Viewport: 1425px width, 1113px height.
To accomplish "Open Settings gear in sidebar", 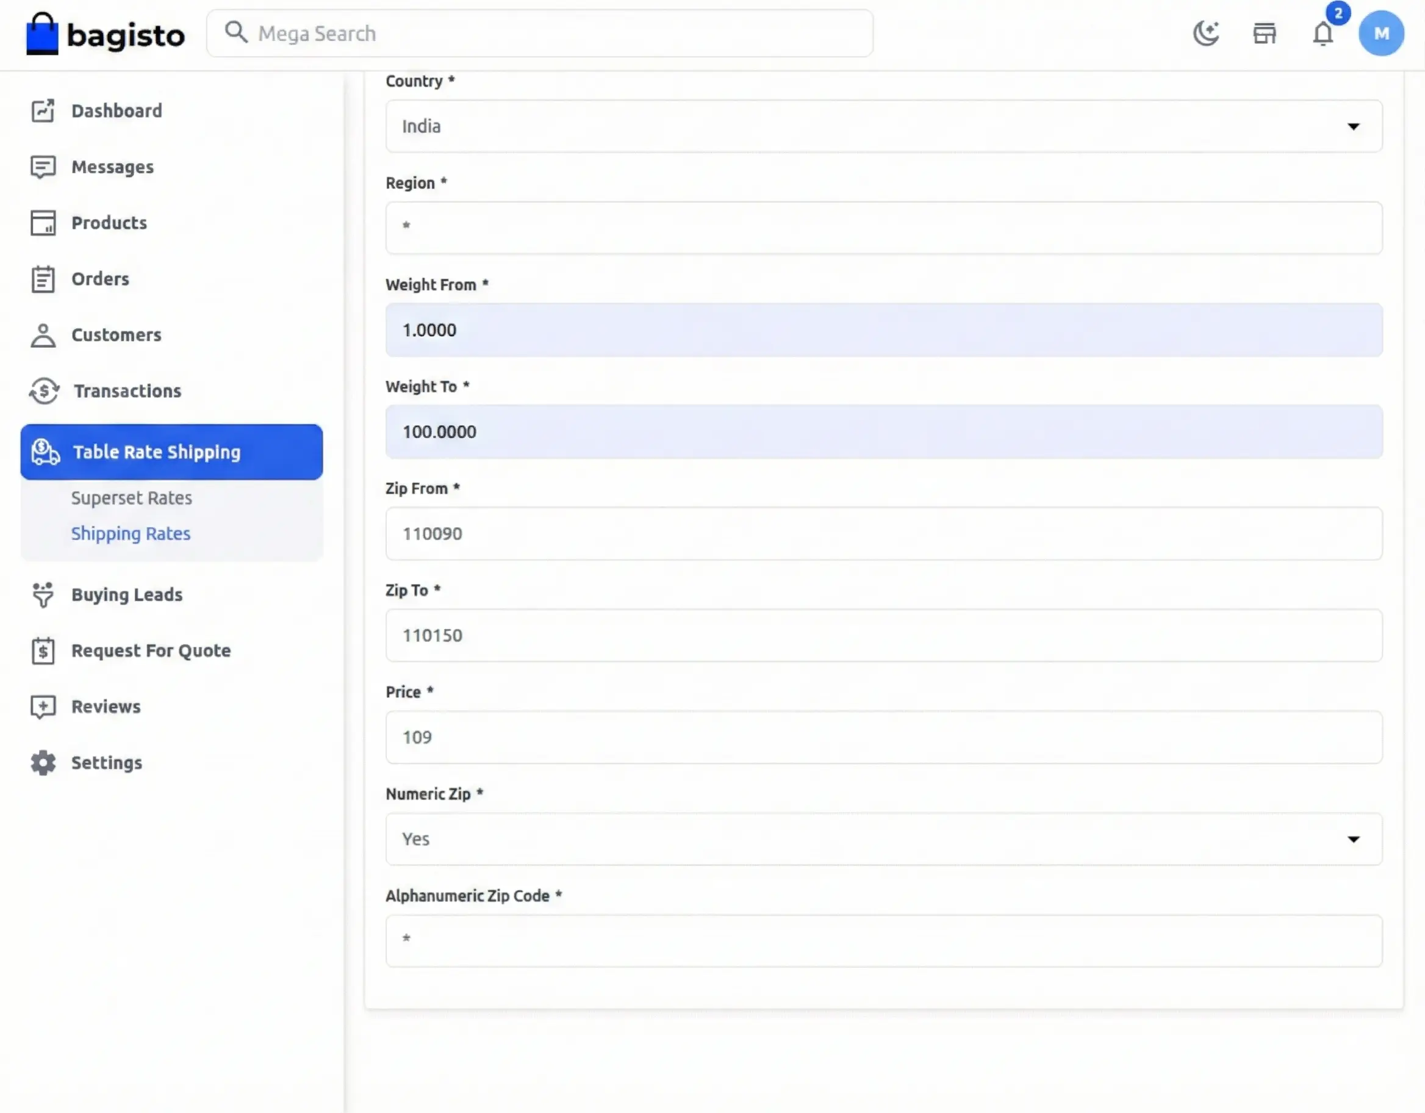I will (x=106, y=763).
